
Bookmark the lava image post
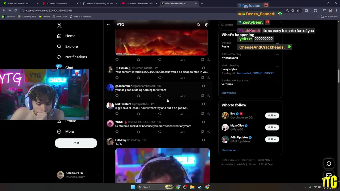[x=202, y=60]
